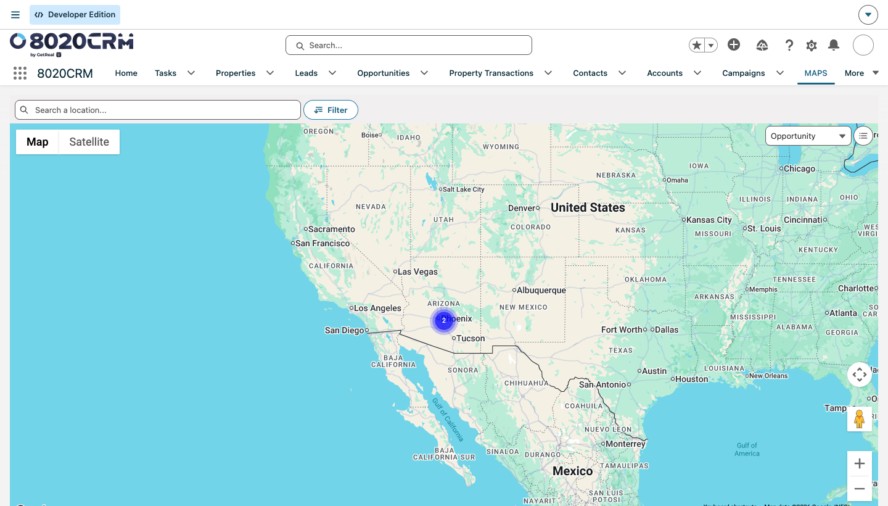Click the Denver label on map
888x506 pixels.
click(x=522, y=208)
